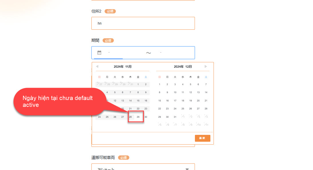Click the 2024年 12月 month header
This screenshot has height=170, width=313.
click(x=183, y=67)
